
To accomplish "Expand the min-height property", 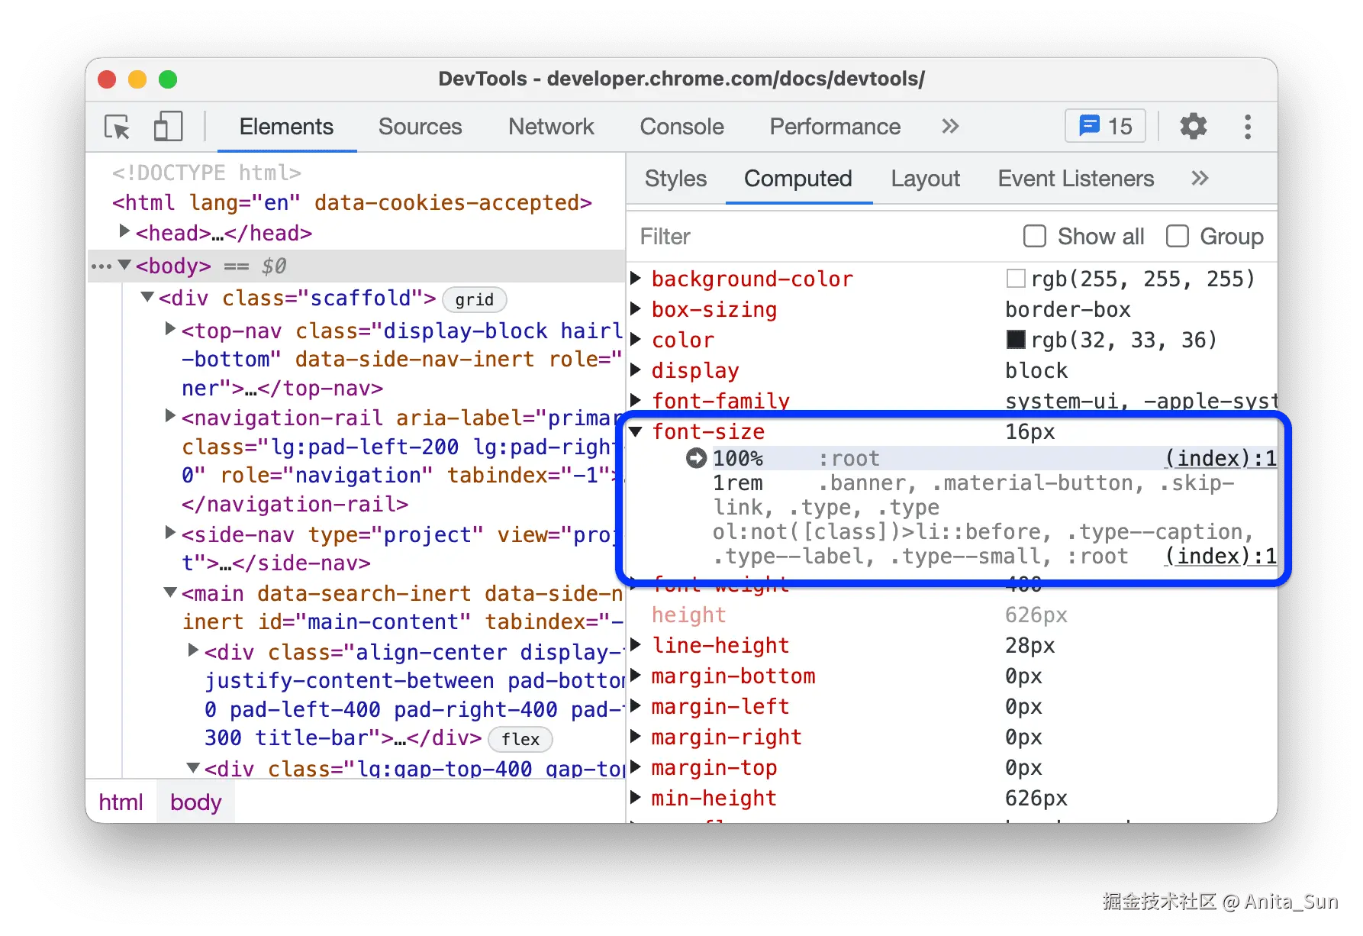I will pos(636,798).
